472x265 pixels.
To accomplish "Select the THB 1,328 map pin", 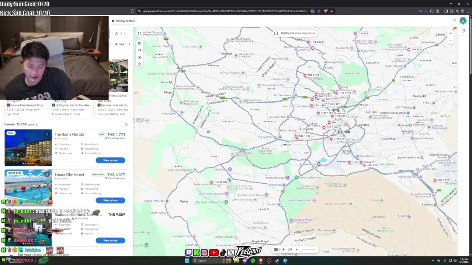I will [x=302, y=136].
